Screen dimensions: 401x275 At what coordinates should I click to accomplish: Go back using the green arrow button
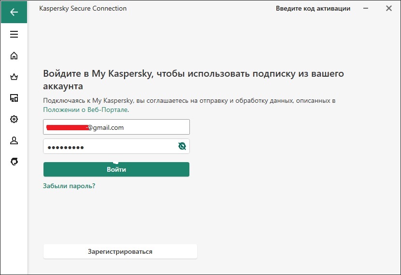(14, 12)
